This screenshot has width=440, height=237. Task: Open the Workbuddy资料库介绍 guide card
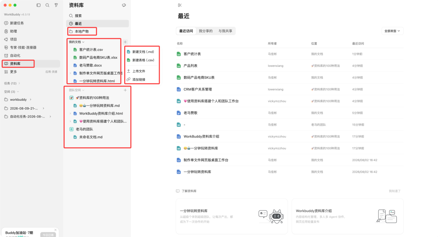point(348,216)
